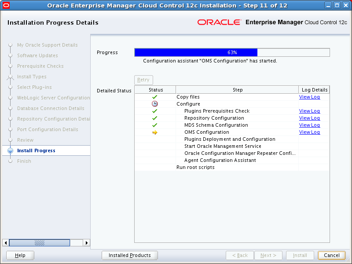Click the Back button
Screen dimensions: 352x264
point(240,256)
